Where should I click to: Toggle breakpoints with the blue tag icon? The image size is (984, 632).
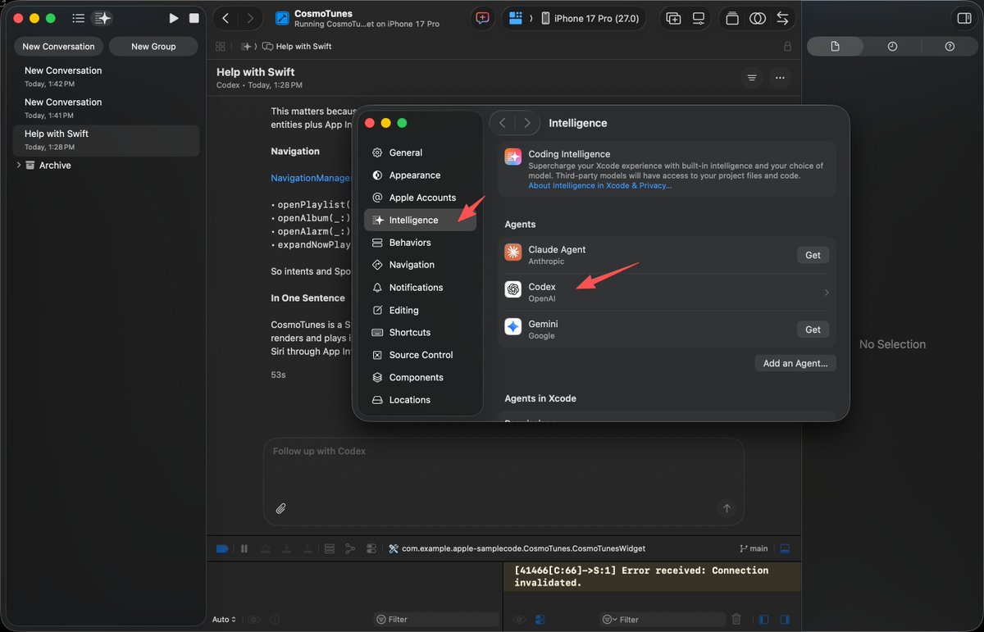click(222, 548)
